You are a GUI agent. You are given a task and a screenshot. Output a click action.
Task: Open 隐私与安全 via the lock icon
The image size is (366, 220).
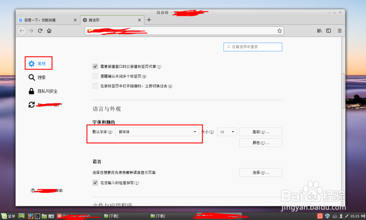click(x=32, y=91)
